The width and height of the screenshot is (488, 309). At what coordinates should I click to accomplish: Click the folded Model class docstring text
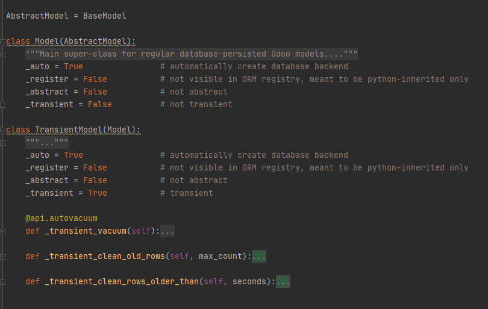coord(192,54)
